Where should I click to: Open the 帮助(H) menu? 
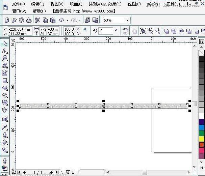39,11
